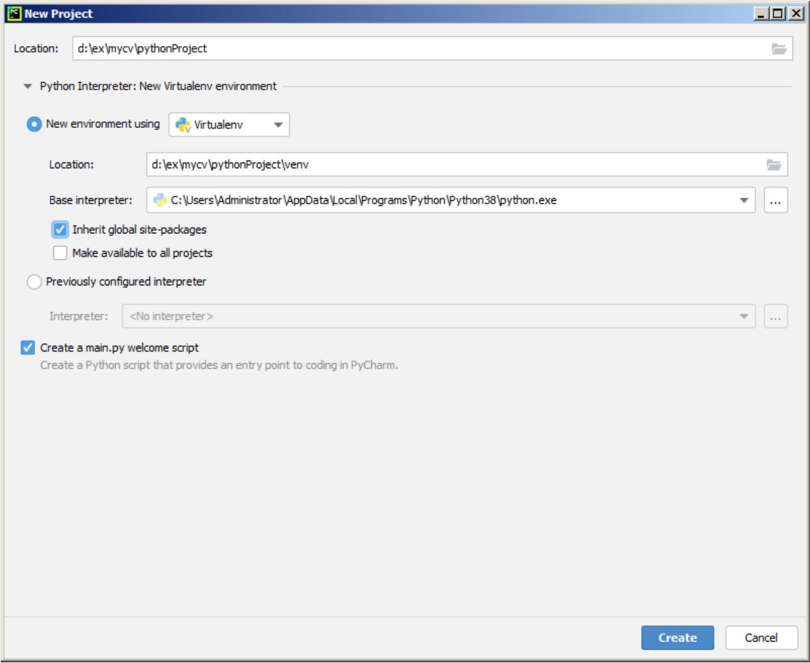Click the Virtualenv python icon
The height and width of the screenshot is (663, 810).
click(183, 125)
